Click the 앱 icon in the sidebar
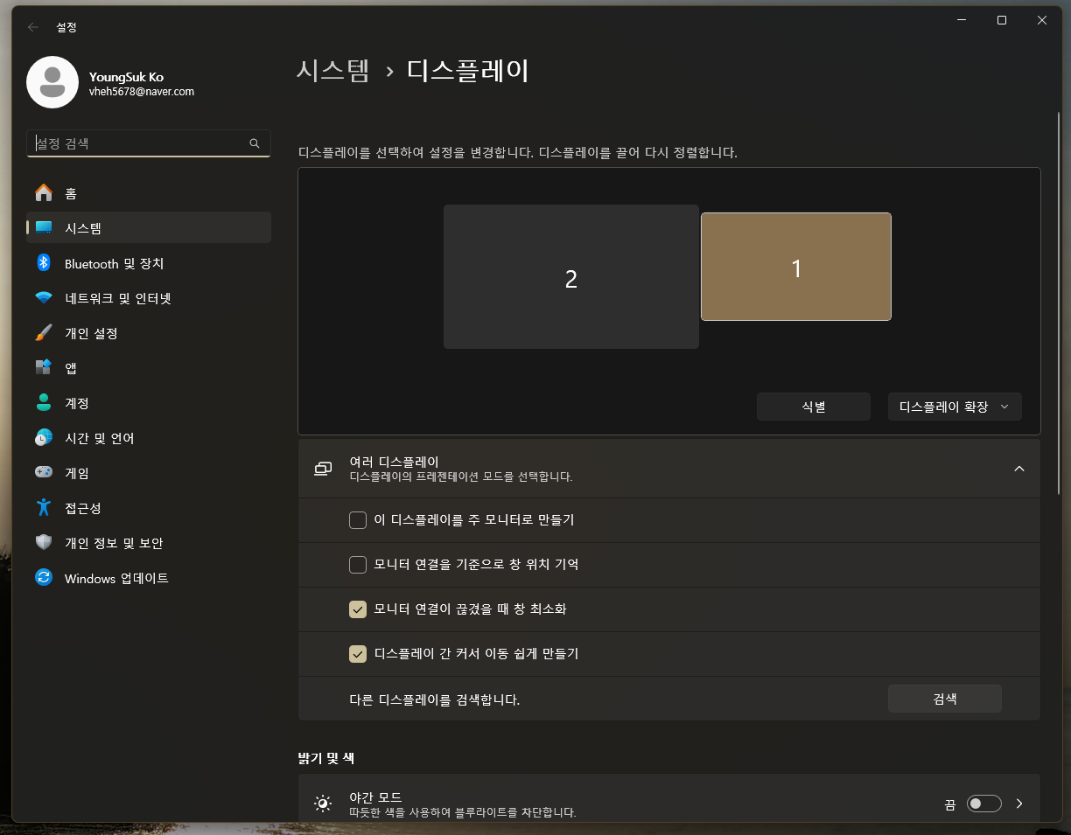1071x835 pixels. pyautogui.click(x=44, y=368)
